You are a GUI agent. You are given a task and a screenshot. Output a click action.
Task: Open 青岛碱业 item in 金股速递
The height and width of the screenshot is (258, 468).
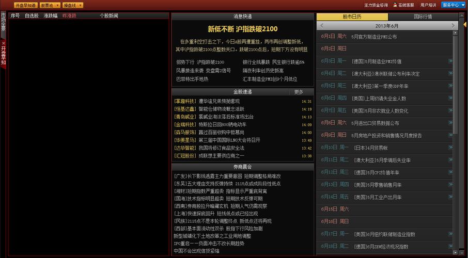pos(214,117)
